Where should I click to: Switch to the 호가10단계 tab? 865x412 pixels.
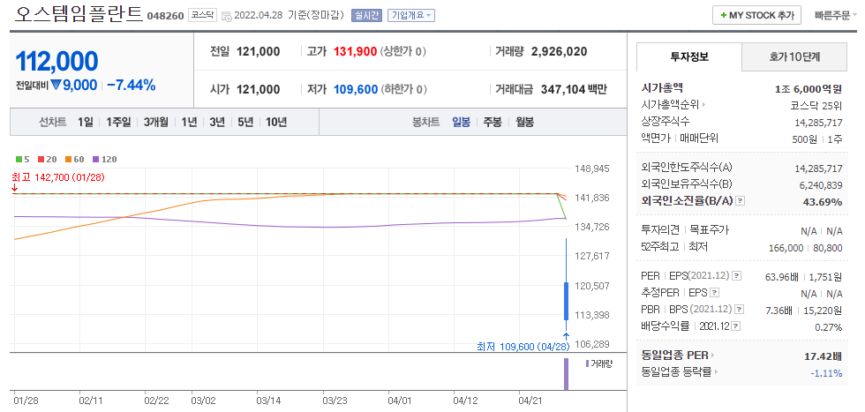(794, 56)
